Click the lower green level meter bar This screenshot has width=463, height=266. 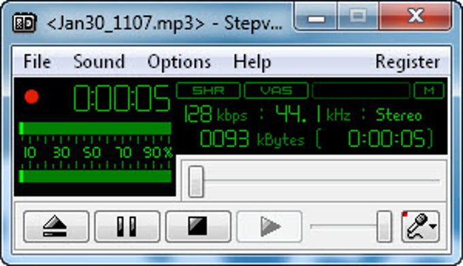pyautogui.click(x=95, y=177)
